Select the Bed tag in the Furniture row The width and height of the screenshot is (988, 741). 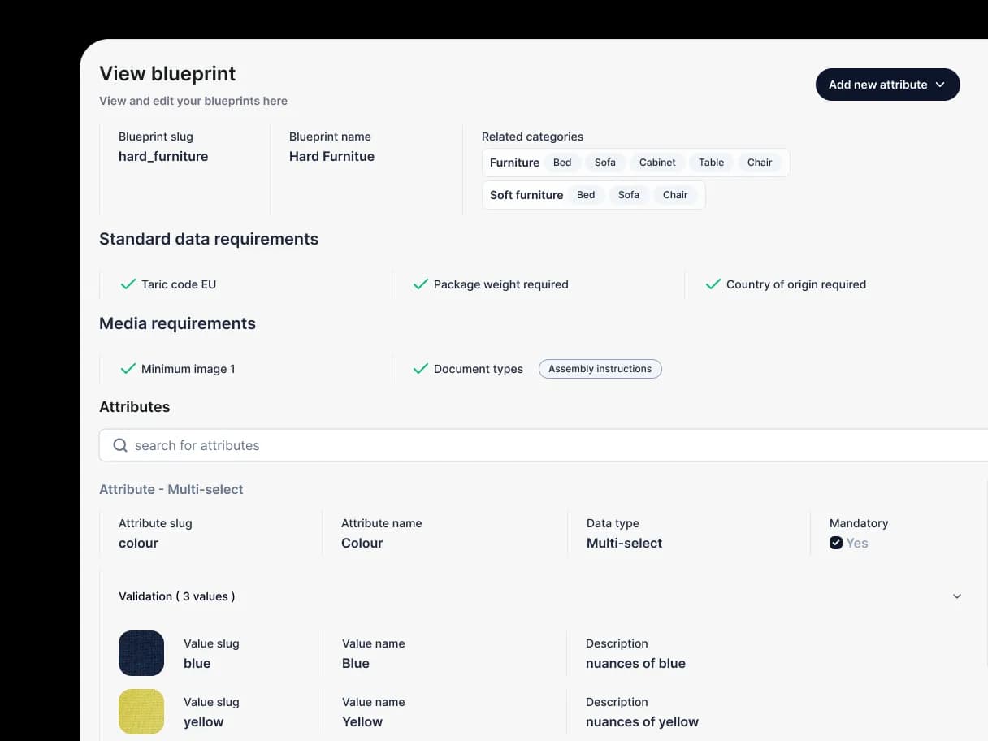[x=562, y=162]
